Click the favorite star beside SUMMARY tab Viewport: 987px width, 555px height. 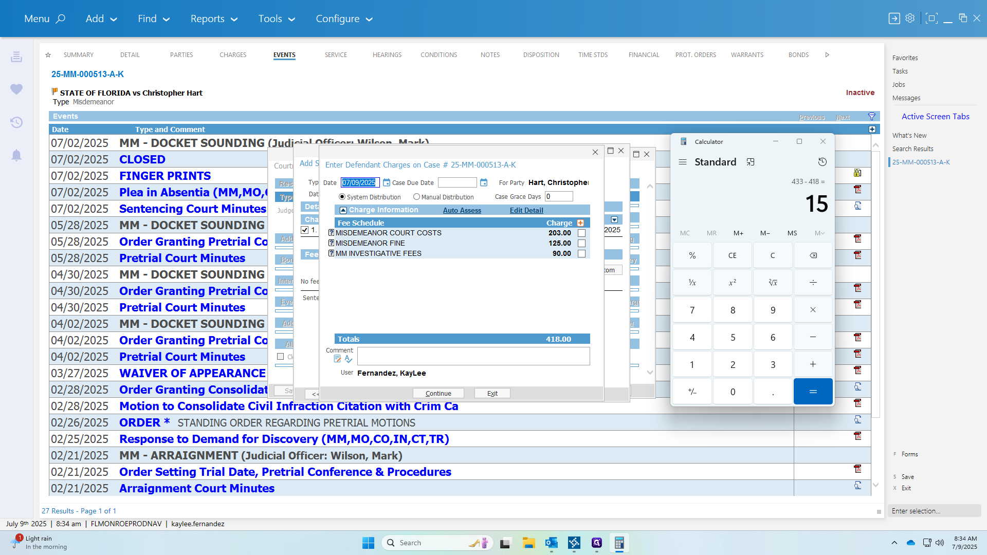click(48, 55)
